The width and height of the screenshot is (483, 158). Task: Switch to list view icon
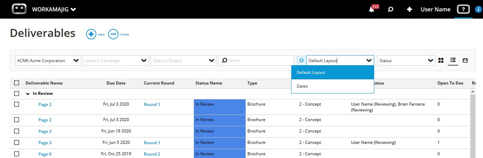(453, 60)
